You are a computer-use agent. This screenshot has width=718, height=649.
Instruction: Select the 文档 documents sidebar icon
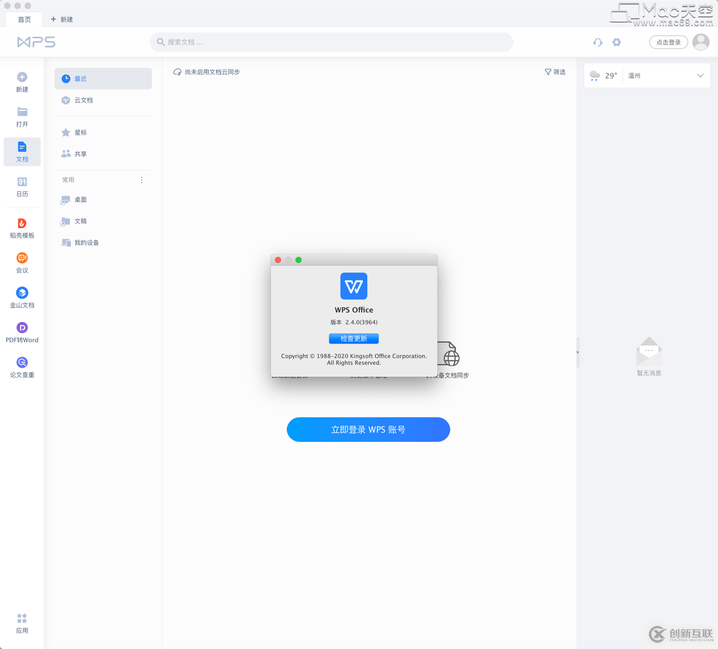[22, 147]
